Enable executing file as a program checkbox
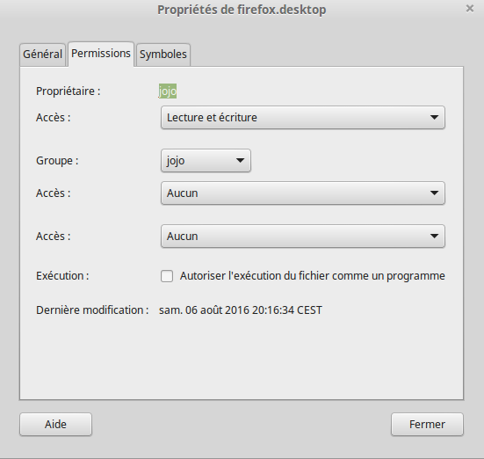Image resolution: width=484 pixels, height=459 pixels. (167, 276)
